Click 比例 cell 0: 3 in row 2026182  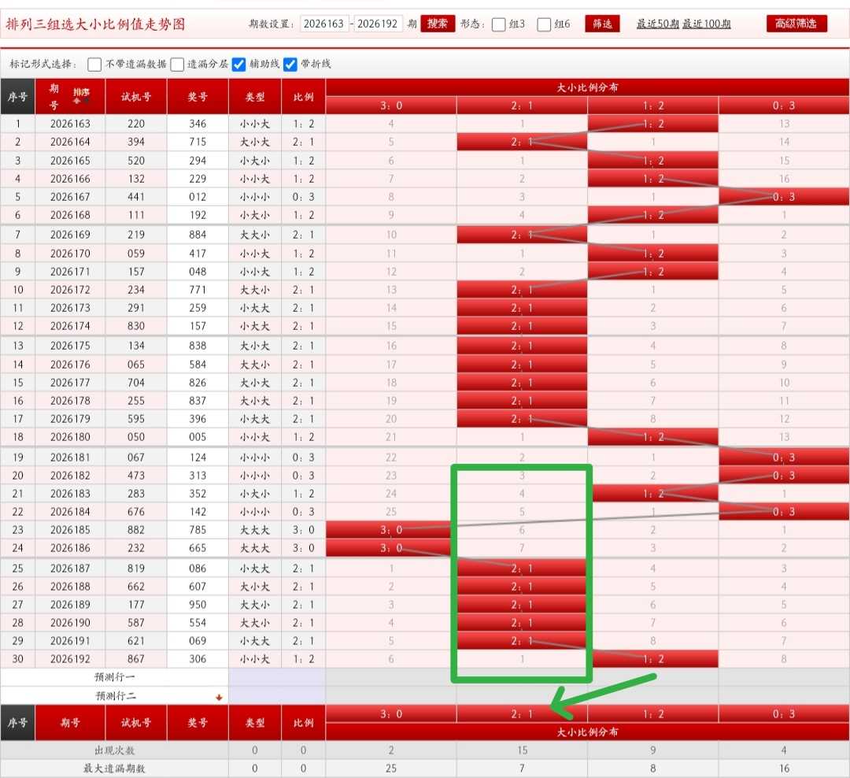tap(304, 476)
